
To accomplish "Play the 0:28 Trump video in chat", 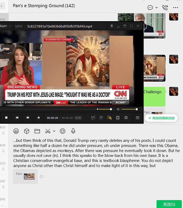I will 154,26.
